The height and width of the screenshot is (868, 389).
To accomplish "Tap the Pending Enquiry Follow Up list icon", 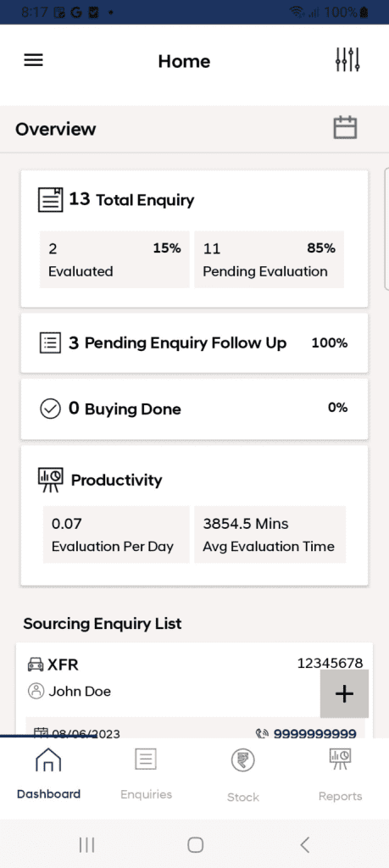I will pyautogui.click(x=51, y=343).
